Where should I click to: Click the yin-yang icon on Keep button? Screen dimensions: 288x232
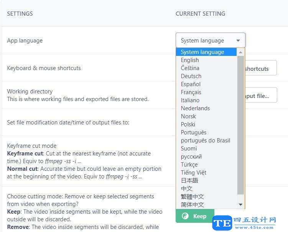tap(185, 216)
